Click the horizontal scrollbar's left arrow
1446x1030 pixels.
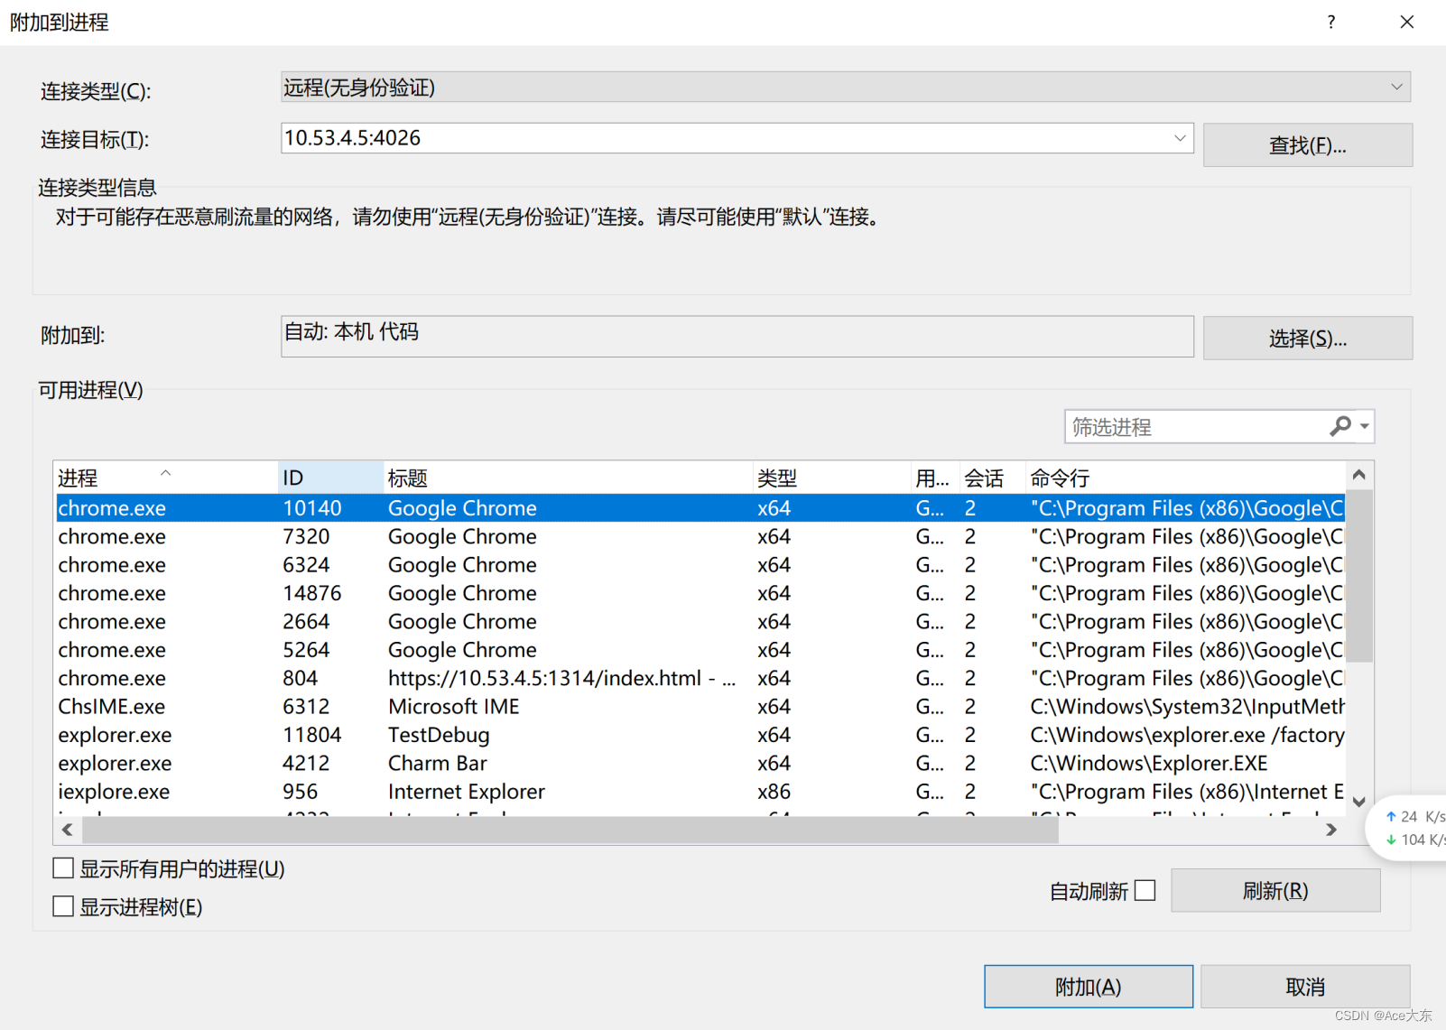pos(68,829)
